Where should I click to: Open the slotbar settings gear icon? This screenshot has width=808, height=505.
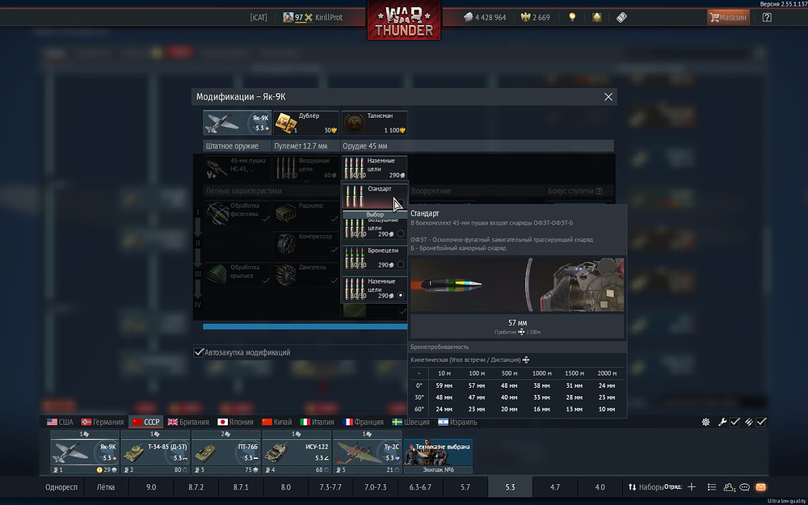705,422
